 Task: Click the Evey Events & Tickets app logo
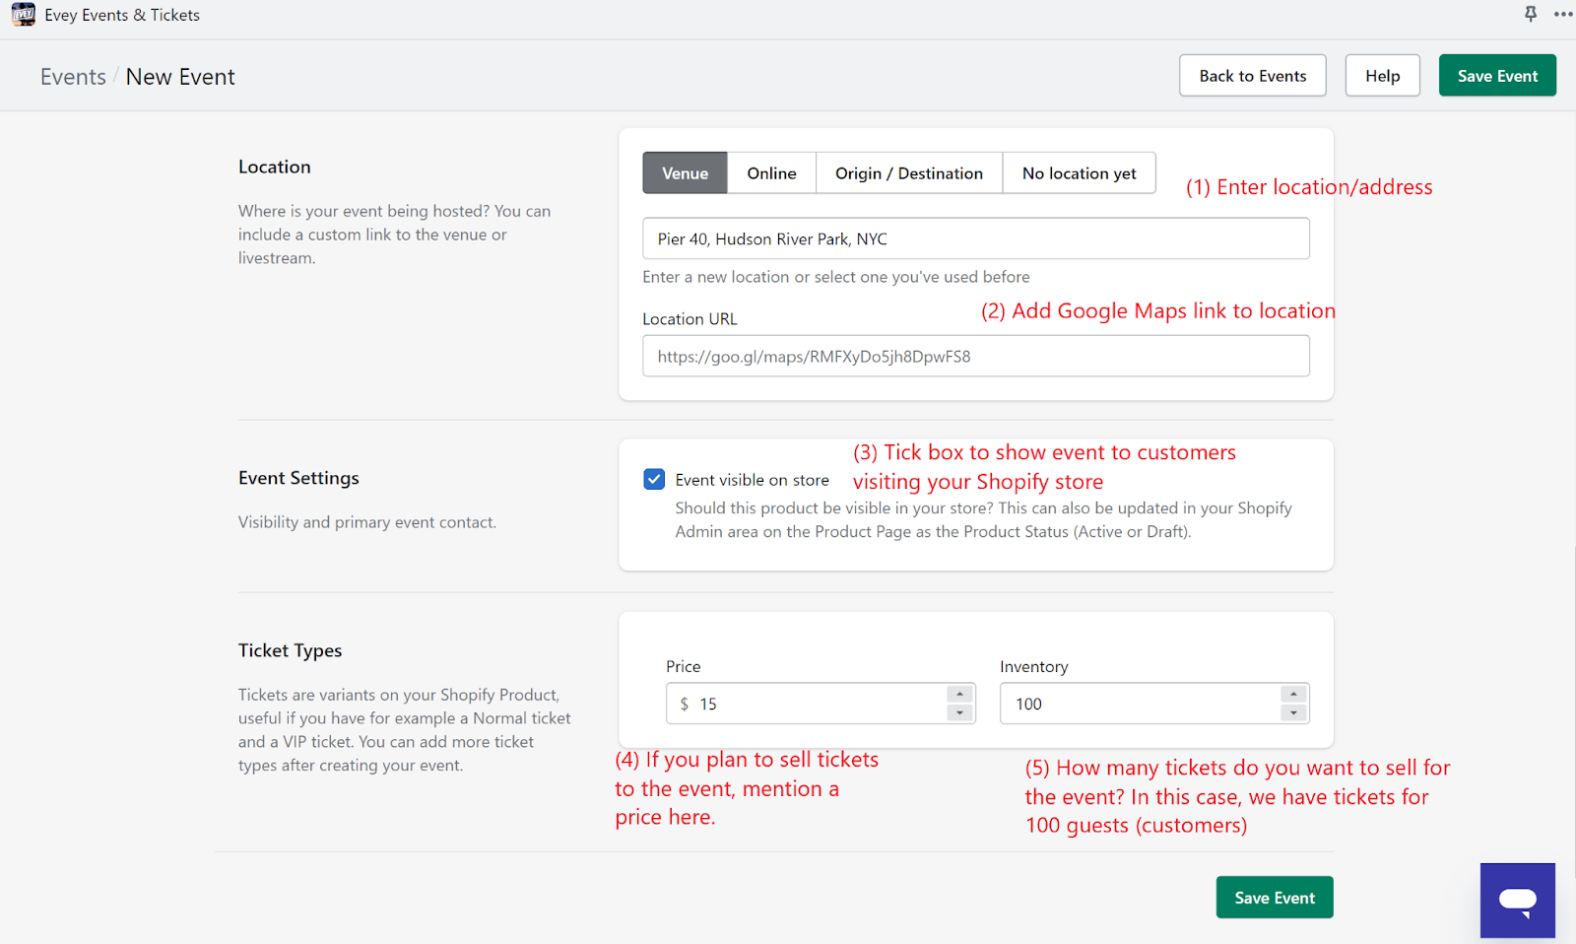[23, 15]
